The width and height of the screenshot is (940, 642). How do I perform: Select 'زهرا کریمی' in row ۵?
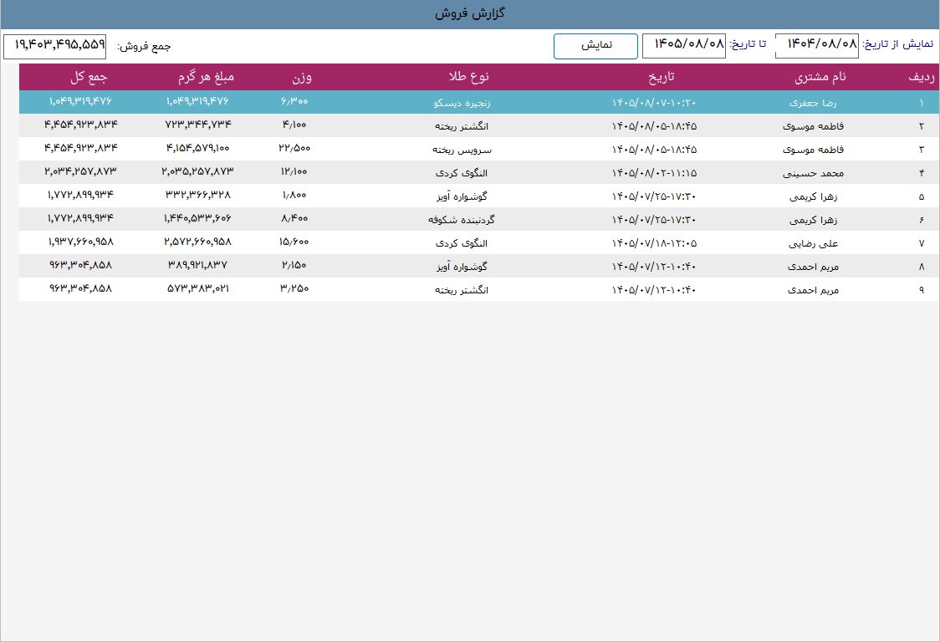point(813,196)
